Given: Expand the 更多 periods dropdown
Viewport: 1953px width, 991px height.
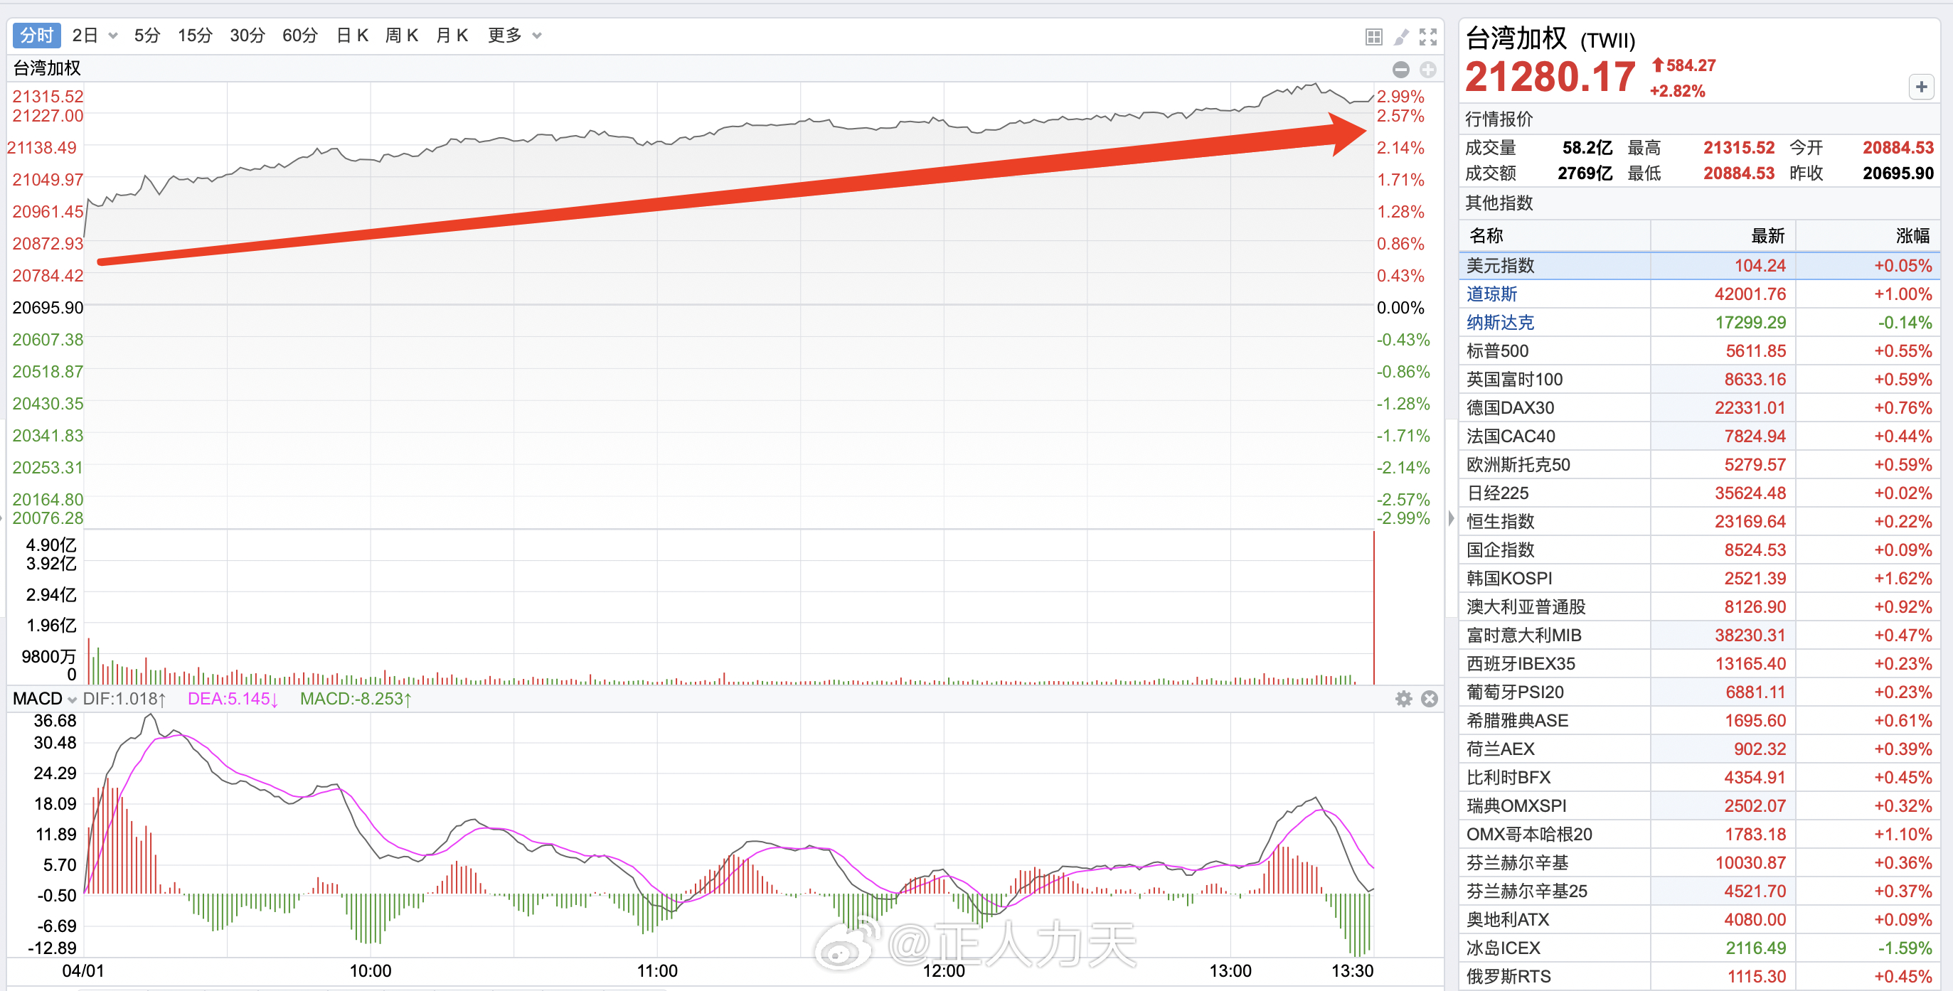Looking at the screenshot, I should click(537, 36).
